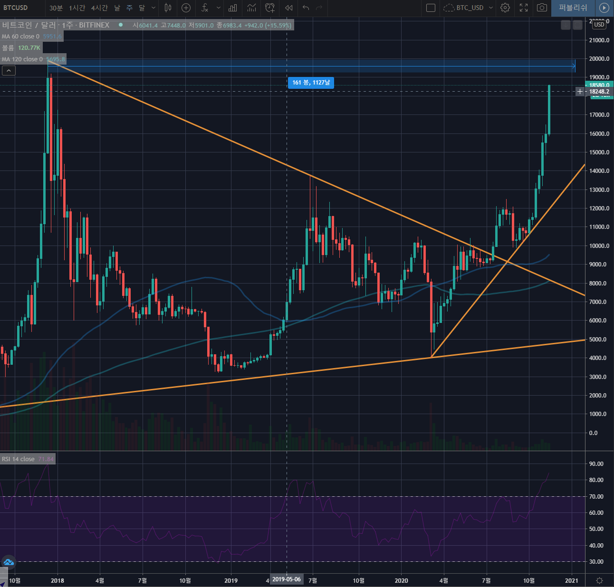Switch to the 날 daily timeframe
Image resolution: width=614 pixels, height=587 pixels.
click(x=117, y=8)
